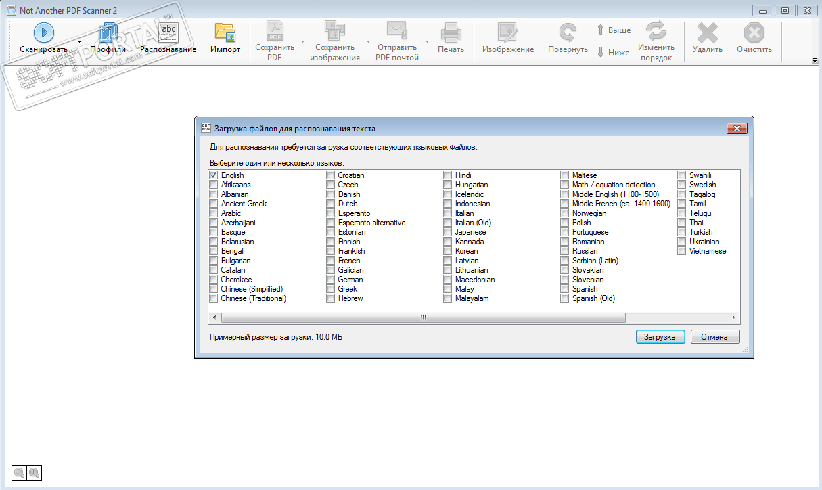The width and height of the screenshot is (822, 490).
Task: Click the dialog title bar OCR icon
Action: coord(206,128)
